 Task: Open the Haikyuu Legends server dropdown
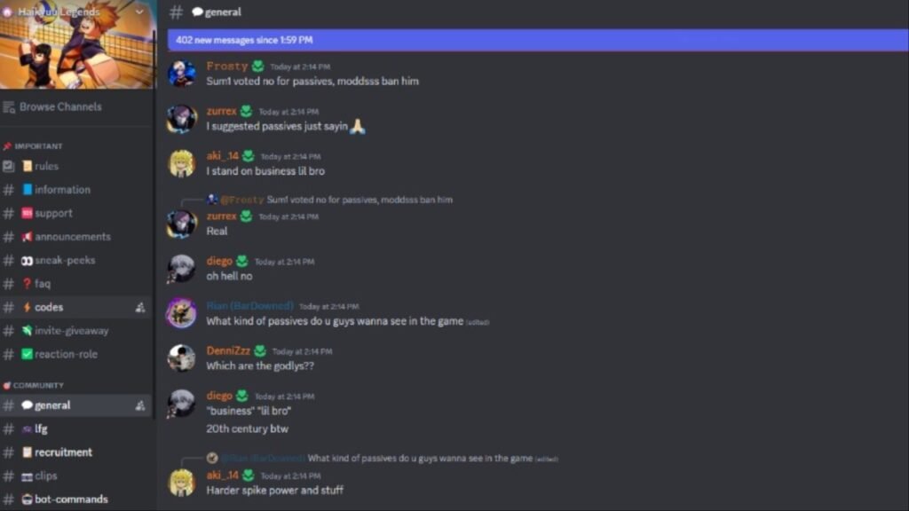tap(139, 12)
